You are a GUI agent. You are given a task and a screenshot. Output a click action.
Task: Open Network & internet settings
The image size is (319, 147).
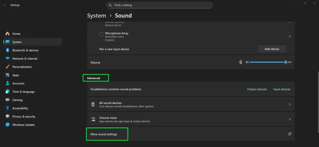32,59
